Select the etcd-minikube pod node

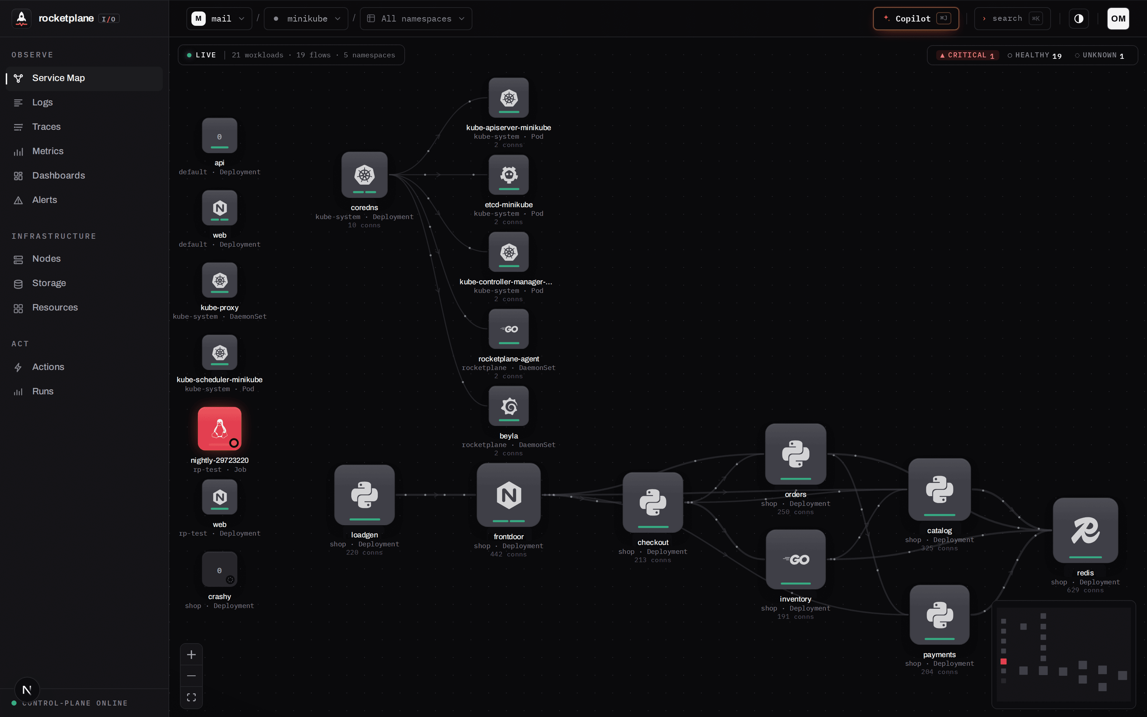509,175
